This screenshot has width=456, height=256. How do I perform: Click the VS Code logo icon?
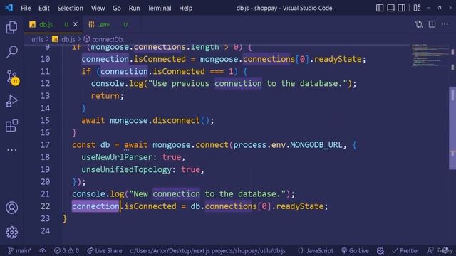coord(9,8)
